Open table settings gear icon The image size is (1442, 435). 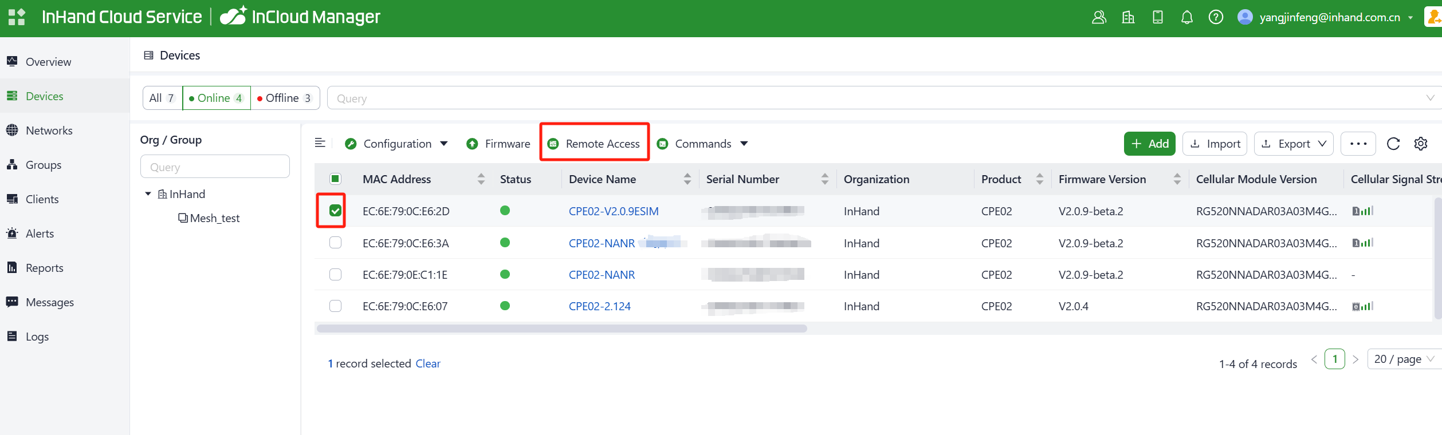(1421, 144)
